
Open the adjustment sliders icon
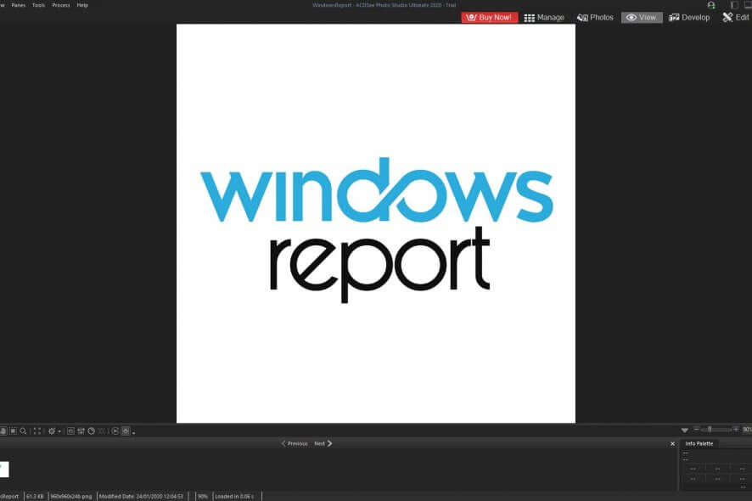(x=81, y=431)
